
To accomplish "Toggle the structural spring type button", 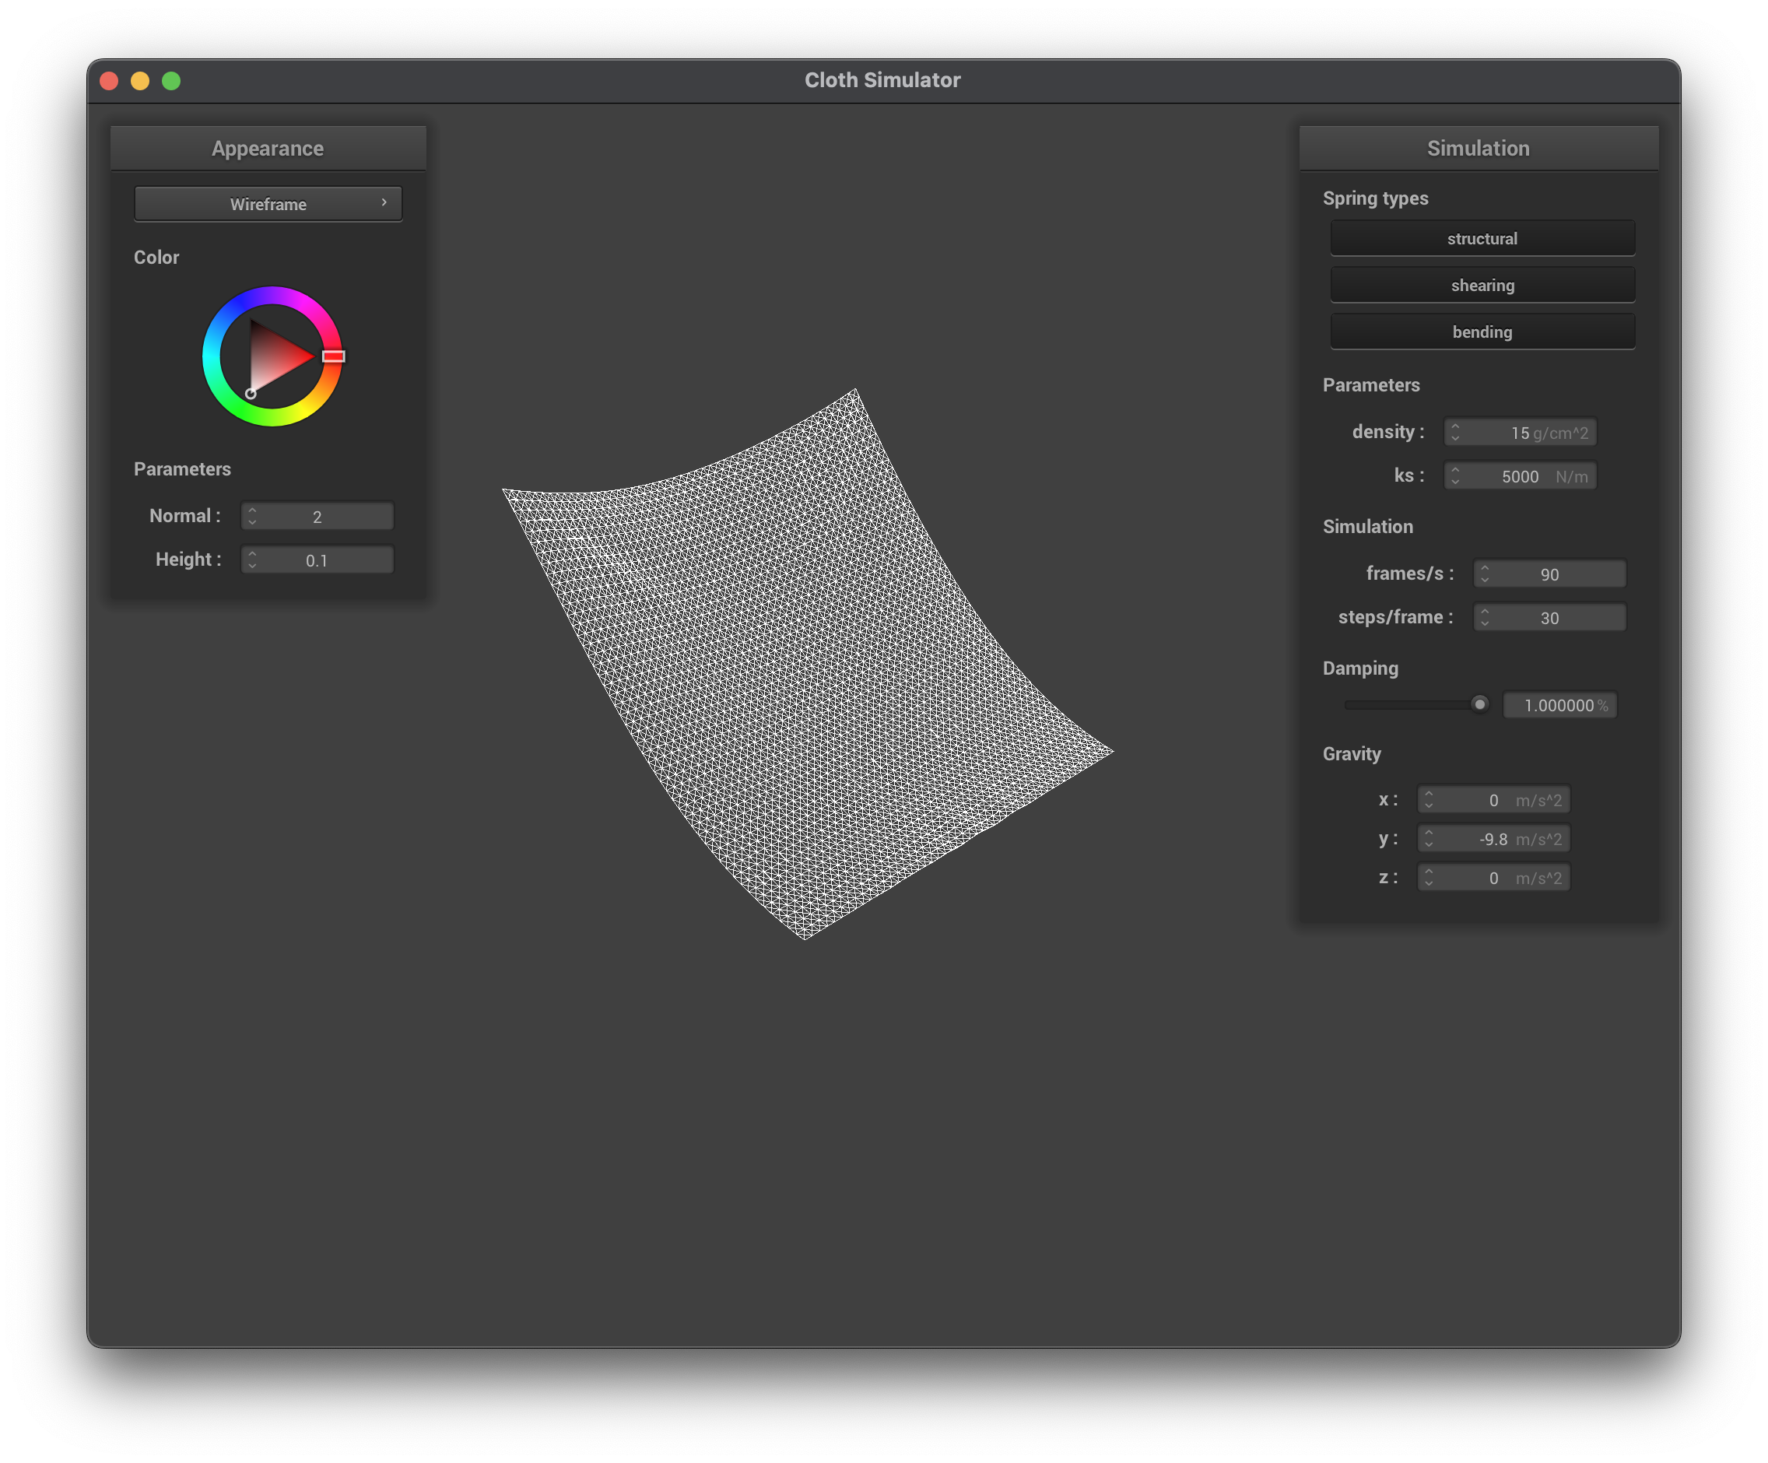I will click(x=1482, y=238).
